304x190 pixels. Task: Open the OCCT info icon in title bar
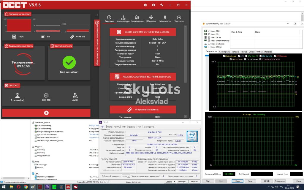pos(145,5)
